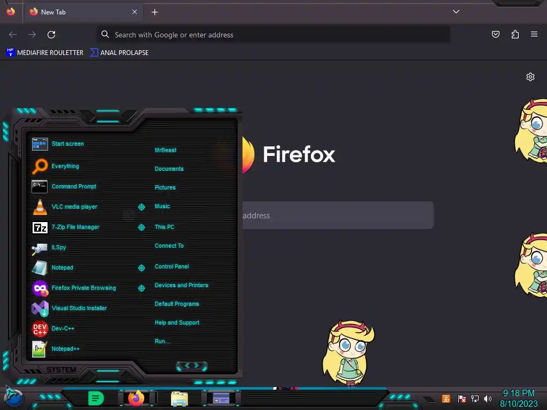Expand 7-Zip File Manager jump list arrow
This screenshot has width=547, height=410.
point(141,227)
